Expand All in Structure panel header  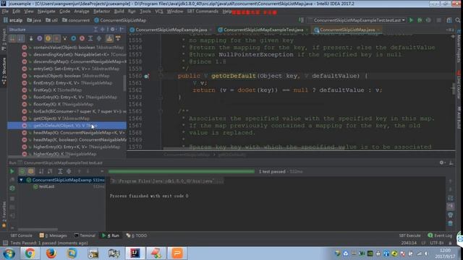tap(95, 30)
